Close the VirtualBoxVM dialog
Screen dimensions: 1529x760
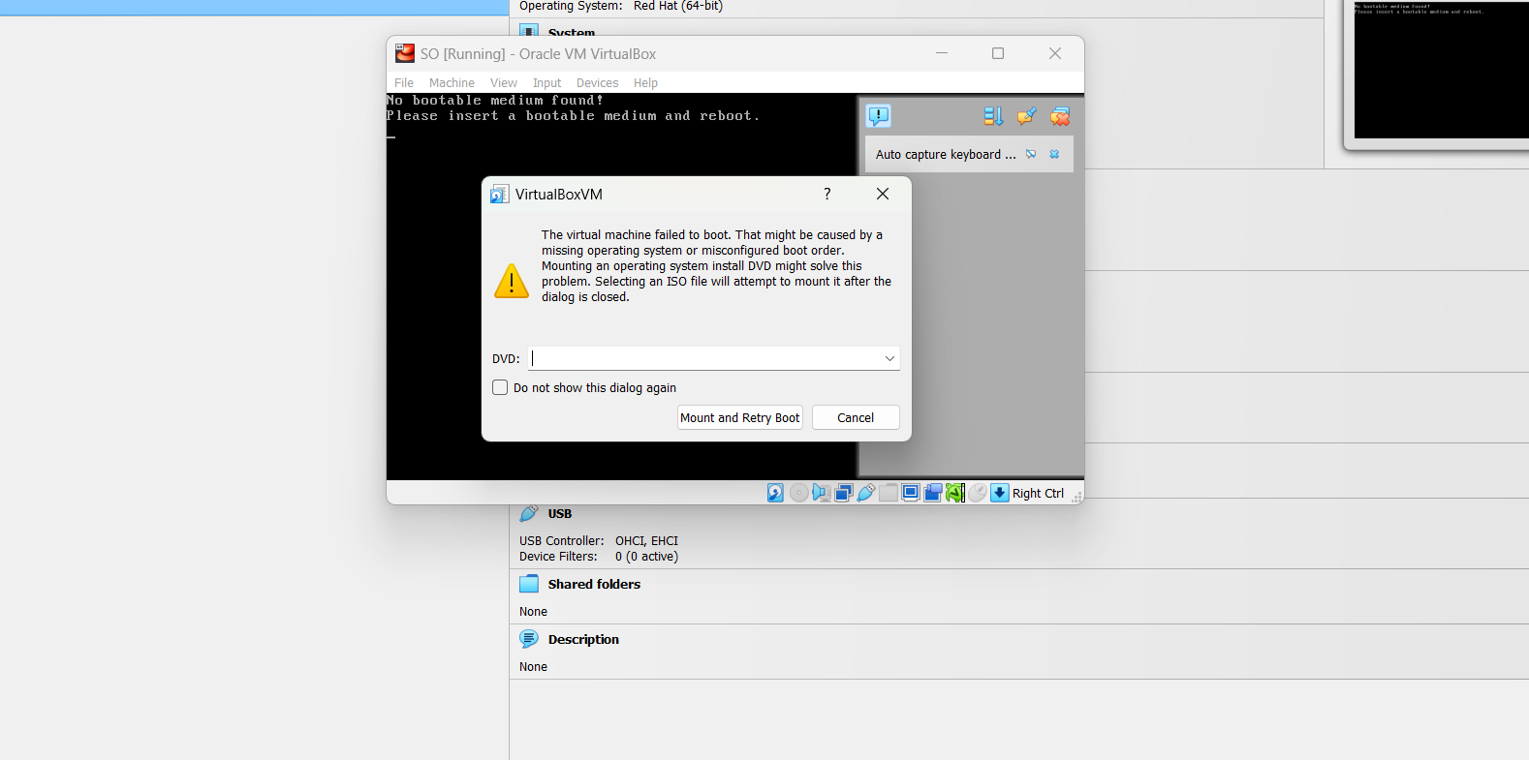click(x=883, y=194)
